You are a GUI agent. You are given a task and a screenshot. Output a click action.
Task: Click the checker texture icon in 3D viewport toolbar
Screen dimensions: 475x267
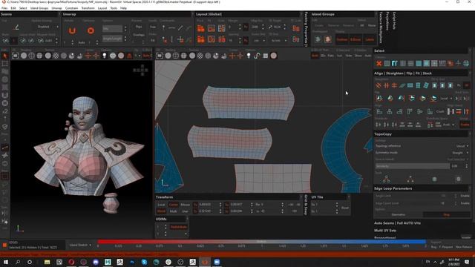56,56
